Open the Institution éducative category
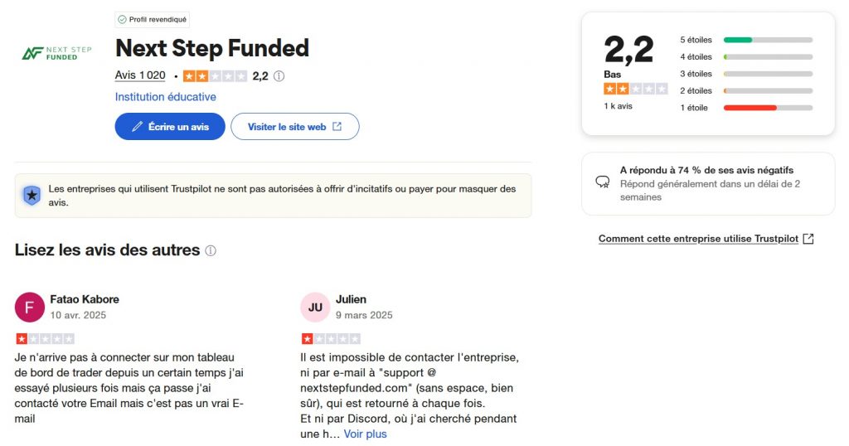This screenshot has height=446, width=849. point(165,97)
